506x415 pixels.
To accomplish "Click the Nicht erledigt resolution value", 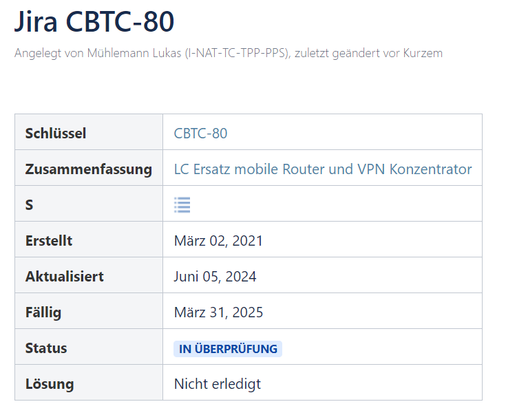I will 217,384.
